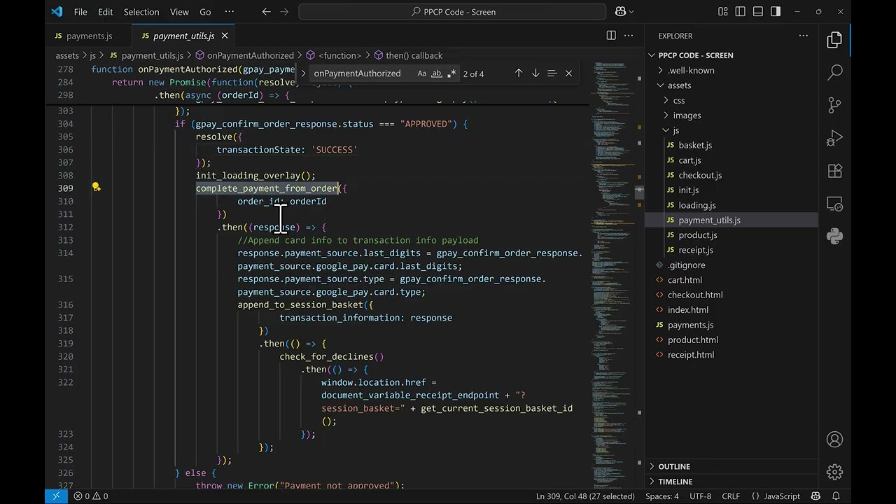The image size is (896, 504).
Task: Open Explorer Views and More Actions ellipsis
Action: tap(804, 36)
